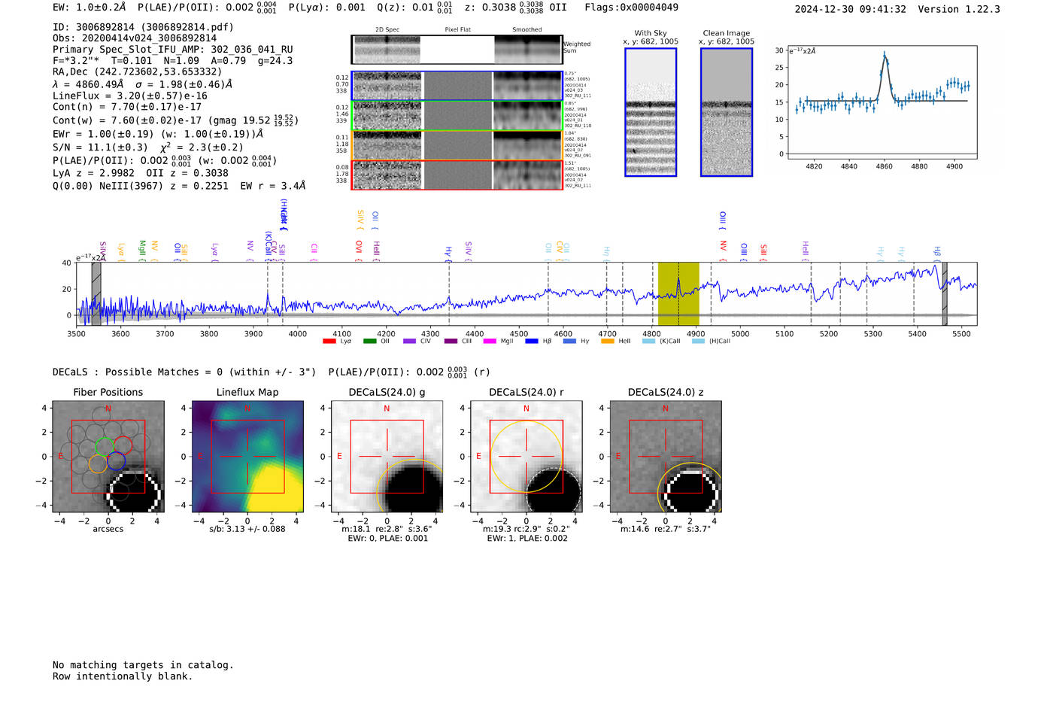The width and height of the screenshot is (1053, 717).
Task: Pick the HeII orange legend swatch
Action: coord(608,342)
